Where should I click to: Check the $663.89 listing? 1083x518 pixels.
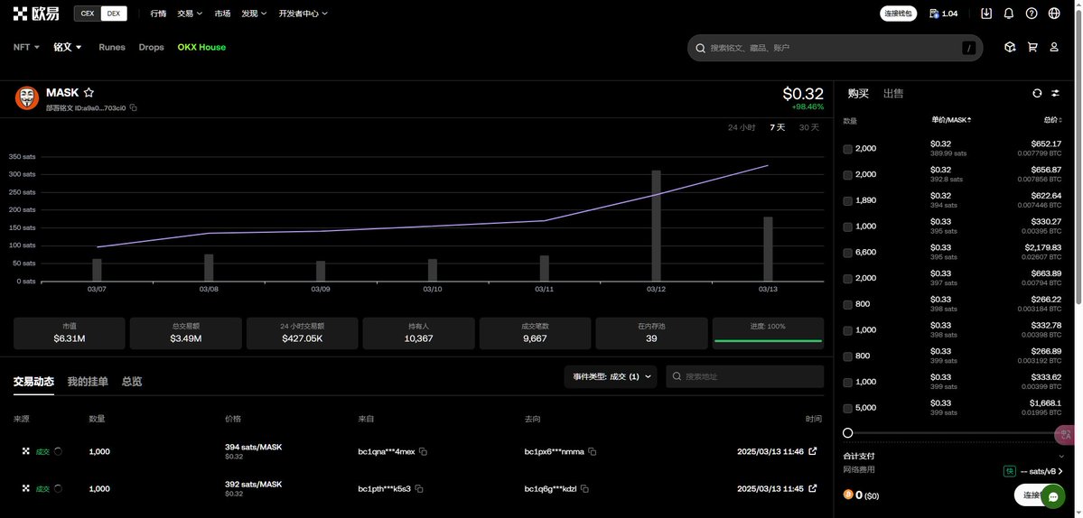(847, 279)
